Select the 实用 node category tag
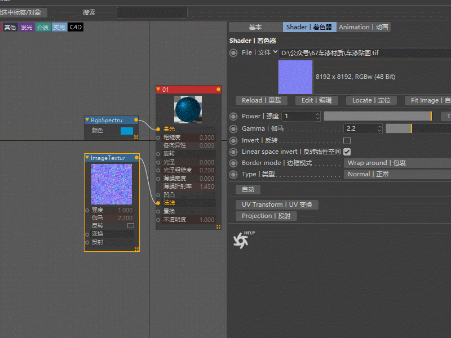Image resolution: width=451 pixels, height=338 pixels. [x=59, y=27]
